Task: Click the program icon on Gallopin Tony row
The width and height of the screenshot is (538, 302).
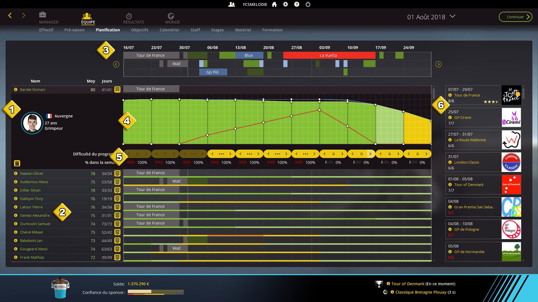Action: click(x=117, y=199)
